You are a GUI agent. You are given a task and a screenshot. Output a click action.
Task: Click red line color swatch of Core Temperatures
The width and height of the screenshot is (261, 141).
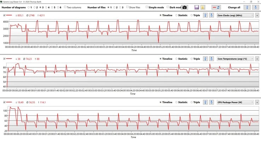click(x=9, y=59)
